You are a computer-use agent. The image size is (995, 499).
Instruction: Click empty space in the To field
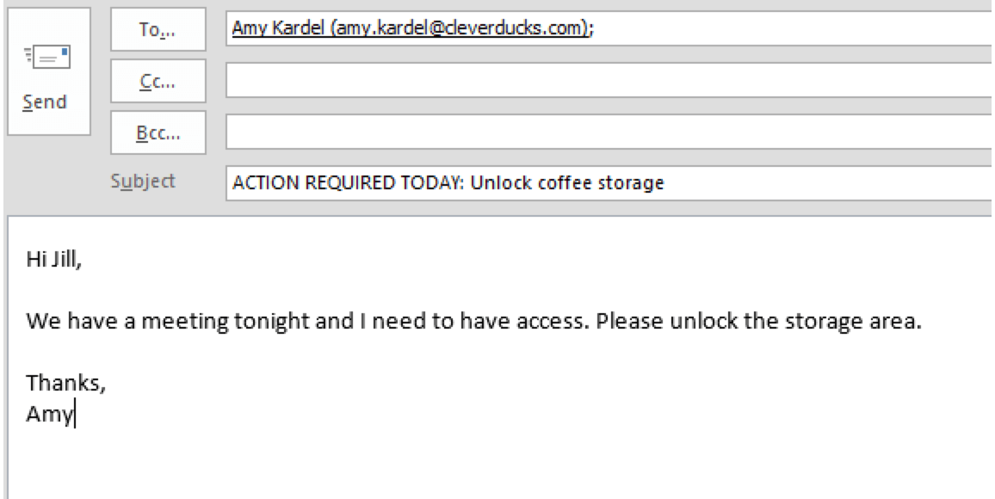click(775, 29)
